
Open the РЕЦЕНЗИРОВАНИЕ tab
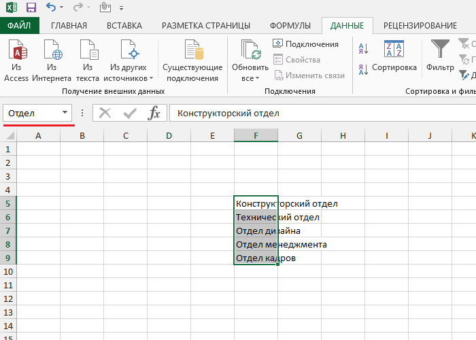[x=420, y=26]
